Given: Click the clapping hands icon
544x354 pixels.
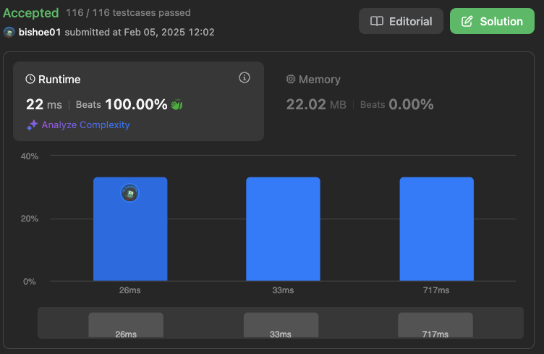Looking at the screenshot, I should (x=177, y=104).
